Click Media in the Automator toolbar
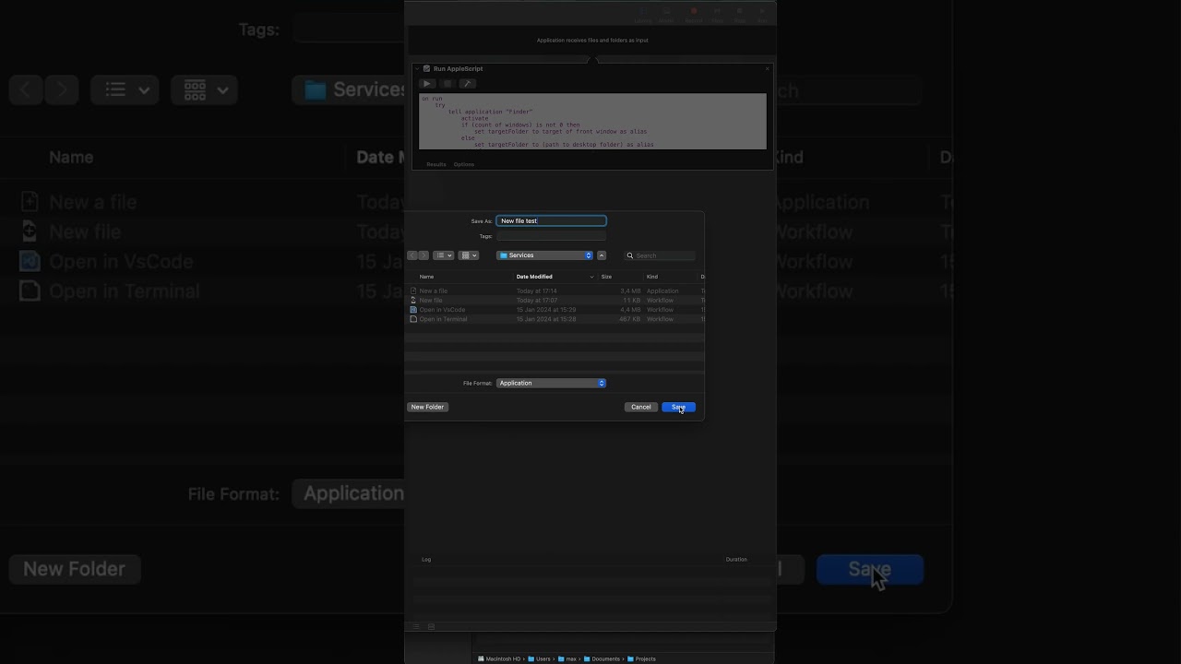The width and height of the screenshot is (1181, 664). point(666,15)
